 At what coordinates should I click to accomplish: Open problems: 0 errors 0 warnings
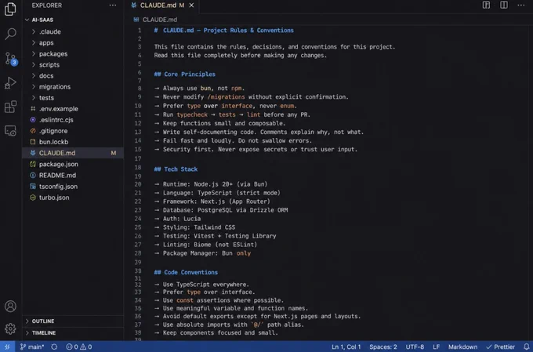[x=79, y=347]
